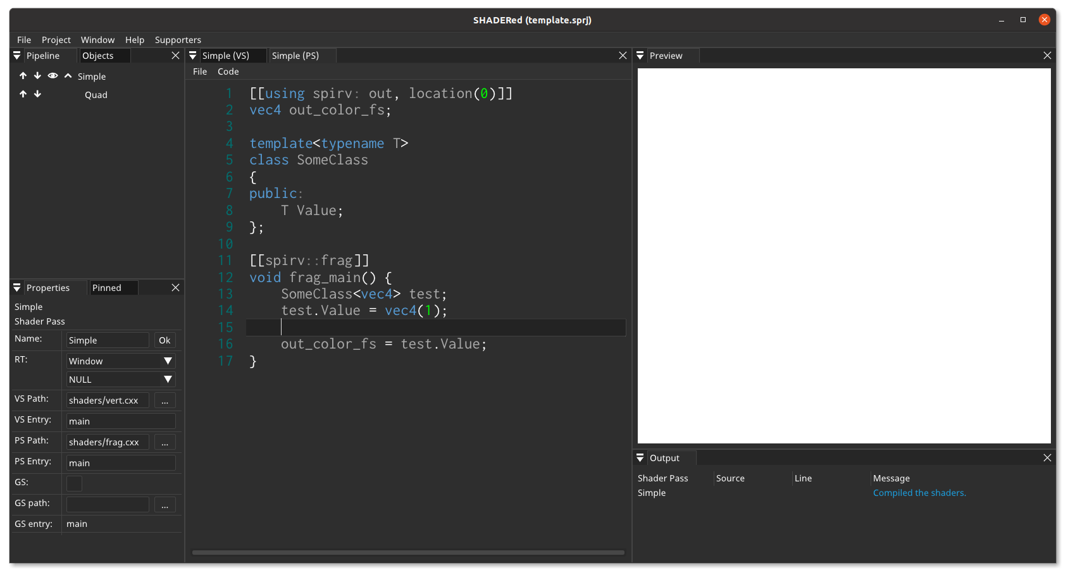Click code line 'class SomeClass'
The width and height of the screenshot is (1068, 575).
pyautogui.click(x=308, y=160)
